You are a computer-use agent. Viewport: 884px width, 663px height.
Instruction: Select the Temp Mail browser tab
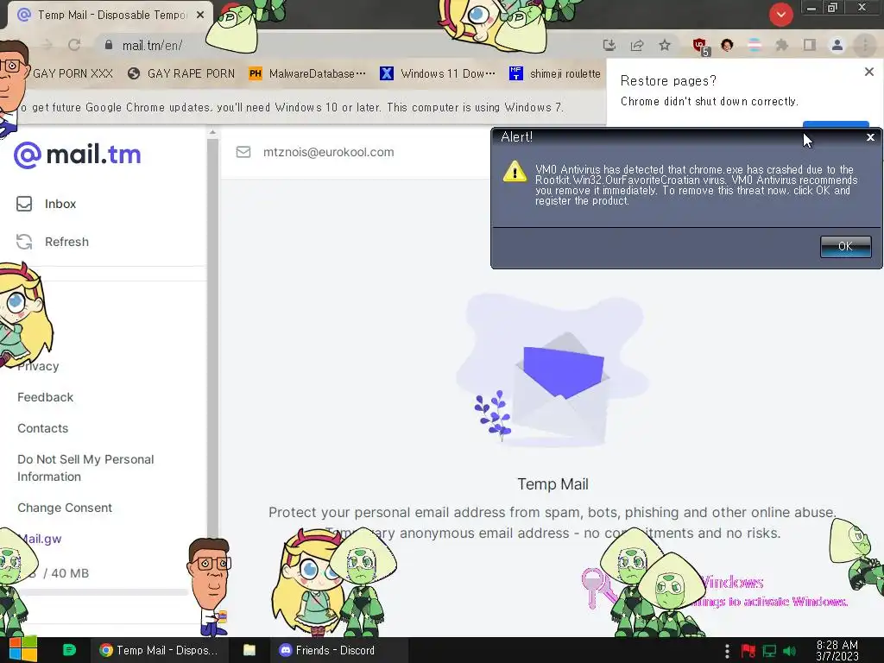tap(110, 16)
